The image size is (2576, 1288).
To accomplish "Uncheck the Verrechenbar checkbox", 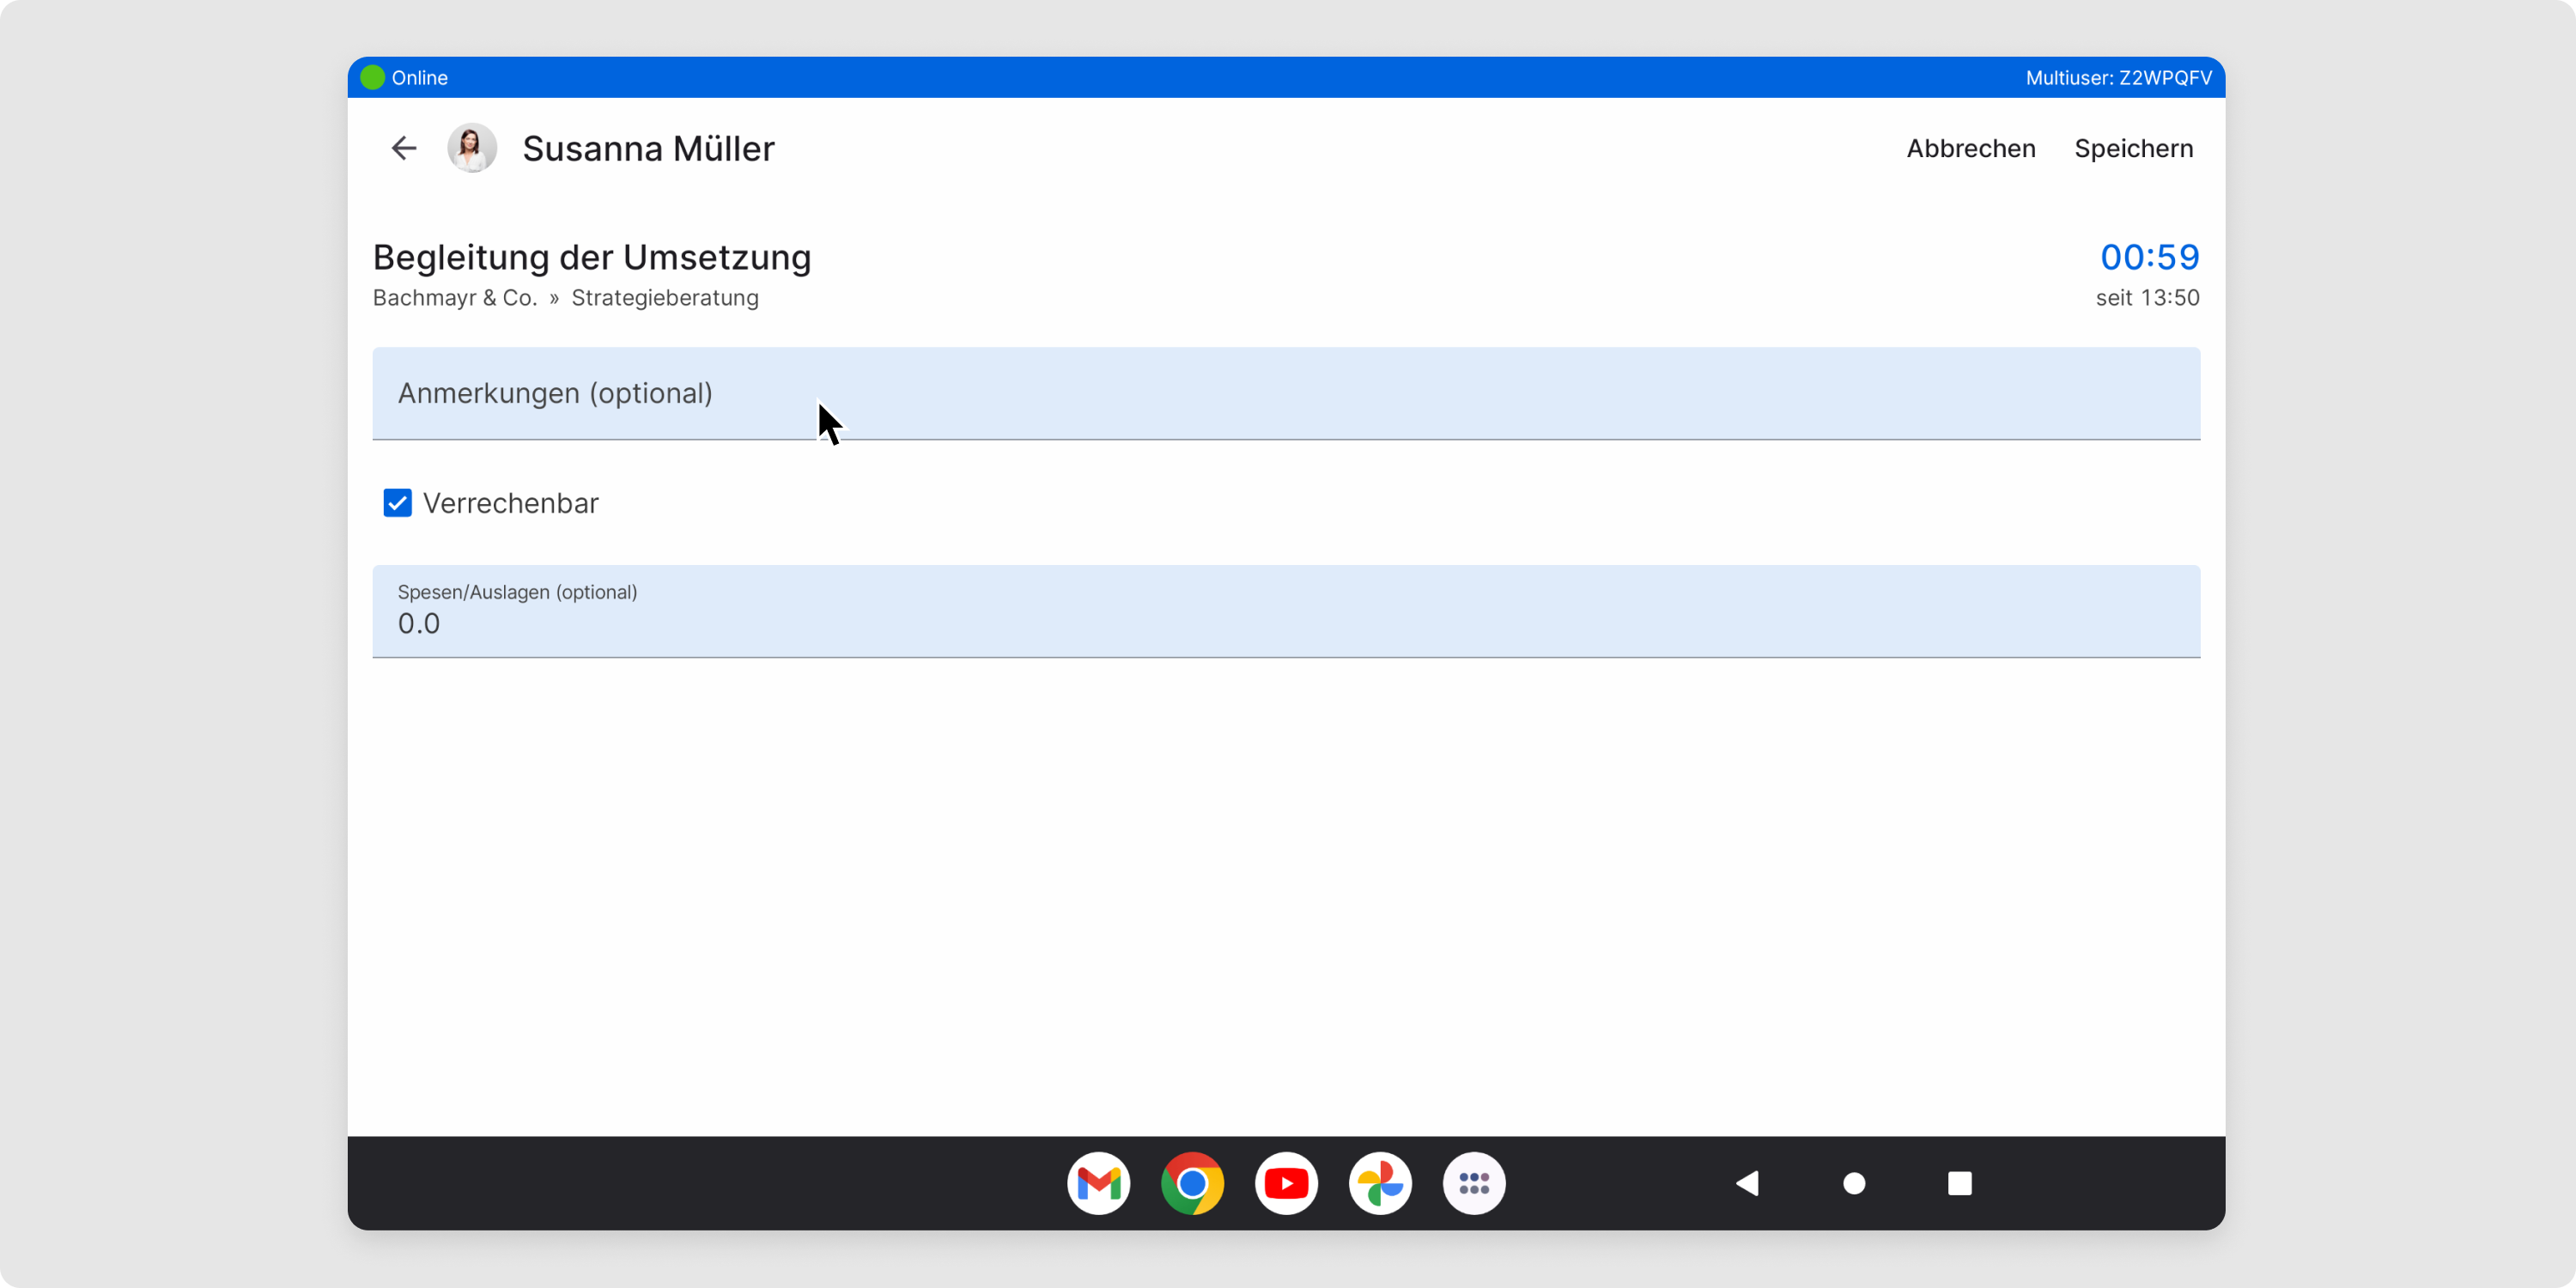I will tap(397, 503).
